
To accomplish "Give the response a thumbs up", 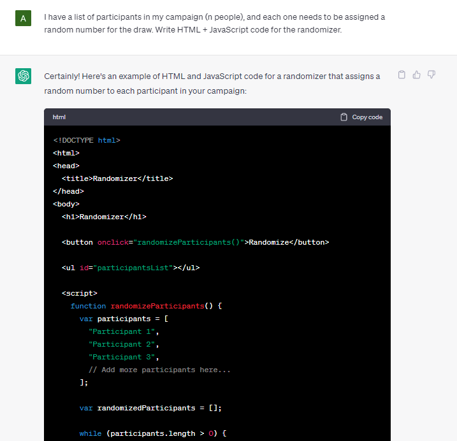I will [x=416, y=75].
